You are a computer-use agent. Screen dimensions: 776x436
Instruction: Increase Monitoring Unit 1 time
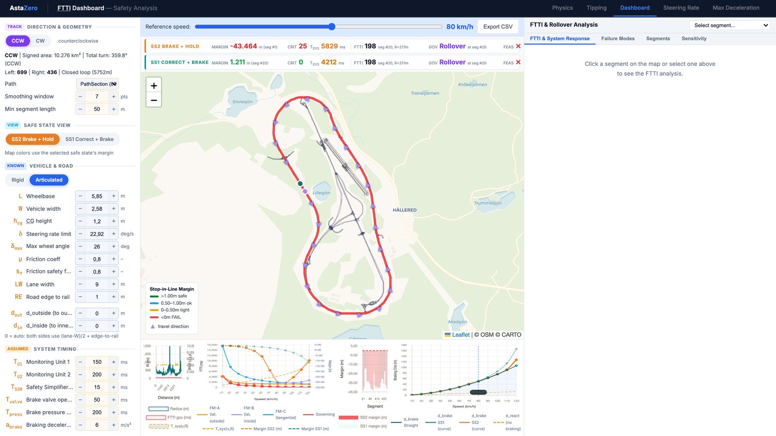click(x=113, y=362)
